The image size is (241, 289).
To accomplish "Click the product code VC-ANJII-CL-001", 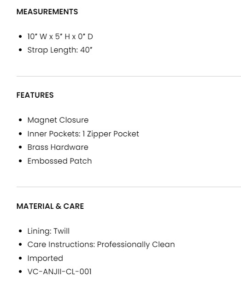I will point(59,271).
